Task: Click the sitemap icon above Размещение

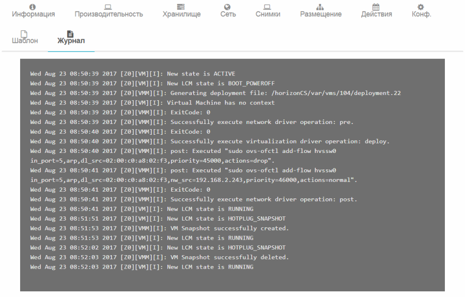Action: coord(320,7)
